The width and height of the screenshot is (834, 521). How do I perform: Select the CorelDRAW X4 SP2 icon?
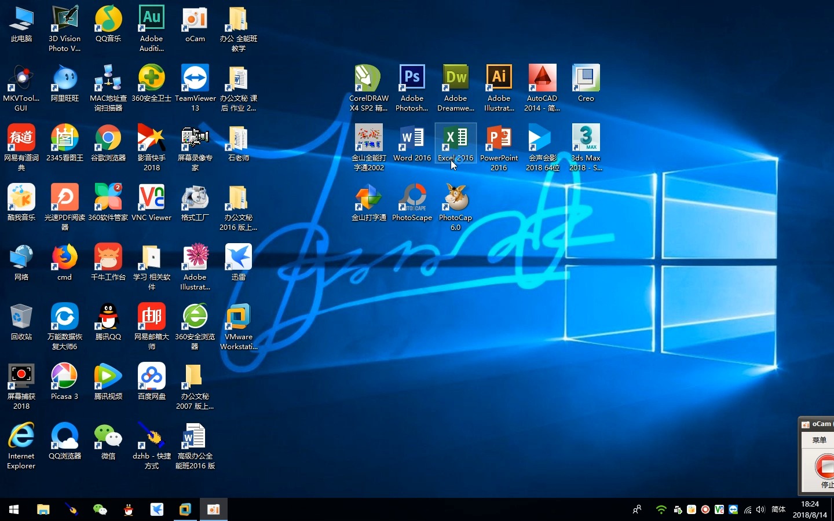point(368,88)
